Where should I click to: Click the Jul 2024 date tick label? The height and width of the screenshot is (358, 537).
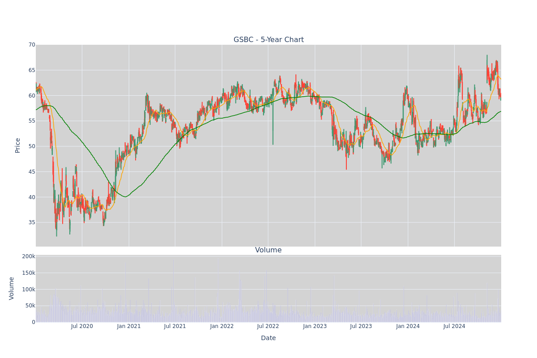click(454, 326)
